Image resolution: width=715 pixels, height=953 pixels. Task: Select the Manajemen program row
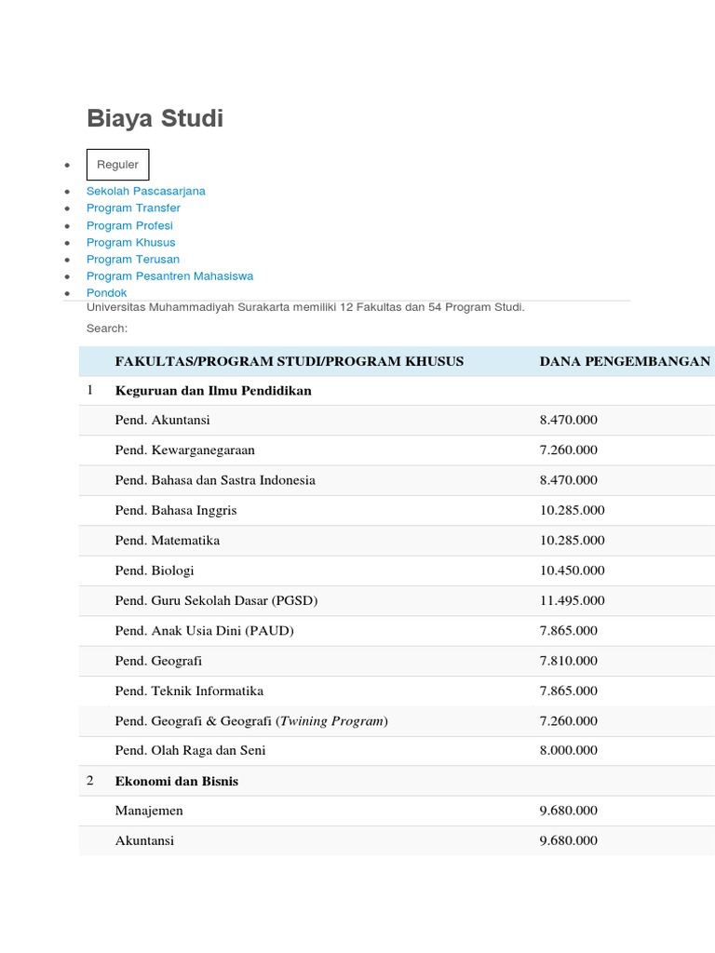click(397, 811)
